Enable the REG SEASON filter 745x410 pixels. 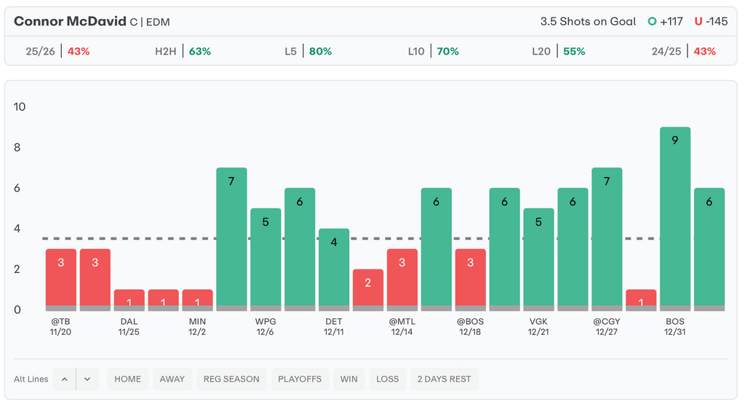pos(231,379)
